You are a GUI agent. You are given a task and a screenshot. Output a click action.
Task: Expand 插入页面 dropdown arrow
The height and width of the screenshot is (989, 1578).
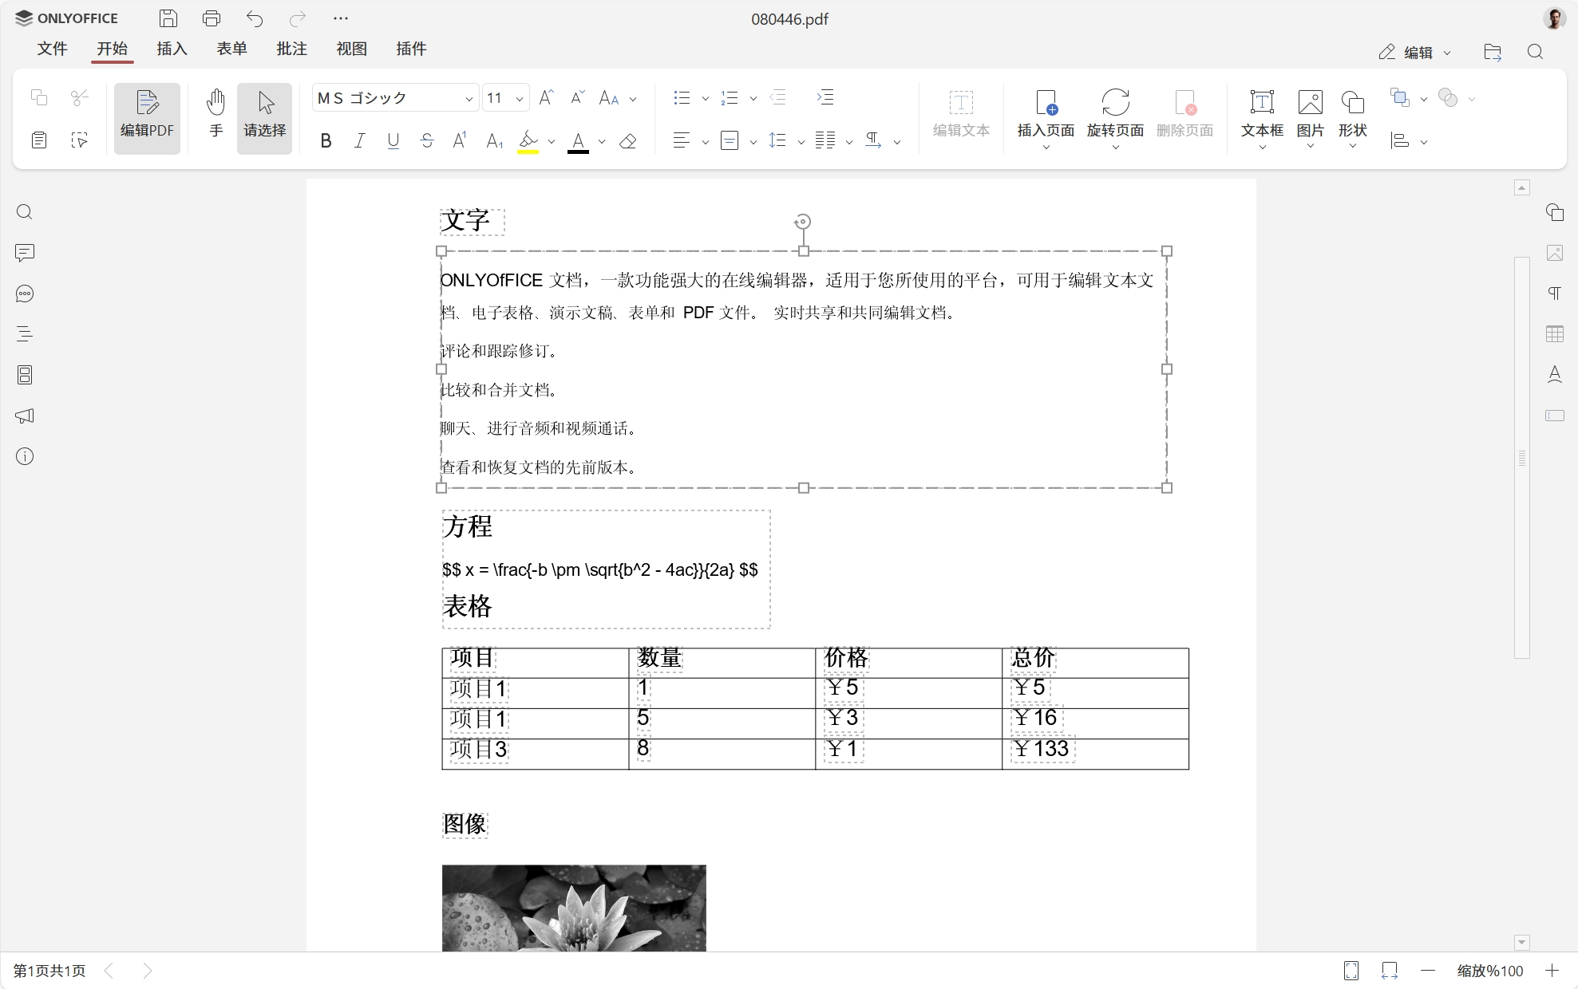click(x=1046, y=148)
